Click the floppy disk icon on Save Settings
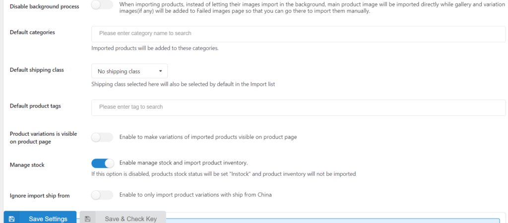The height and width of the screenshot is (223, 508). [12, 219]
